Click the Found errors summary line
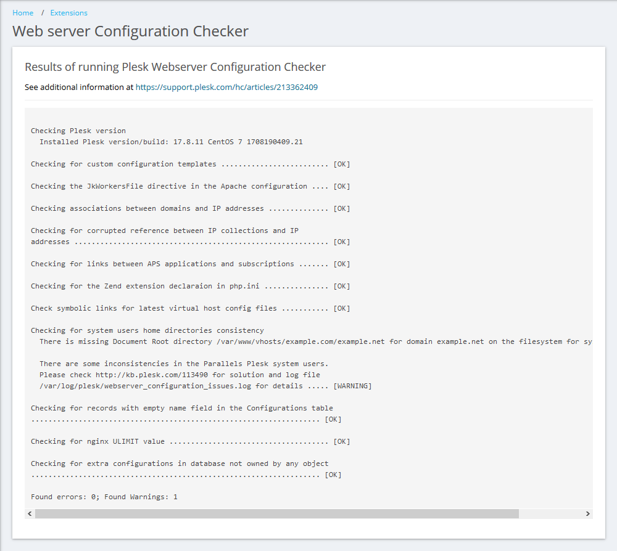The image size is (617, 551). 104,497
